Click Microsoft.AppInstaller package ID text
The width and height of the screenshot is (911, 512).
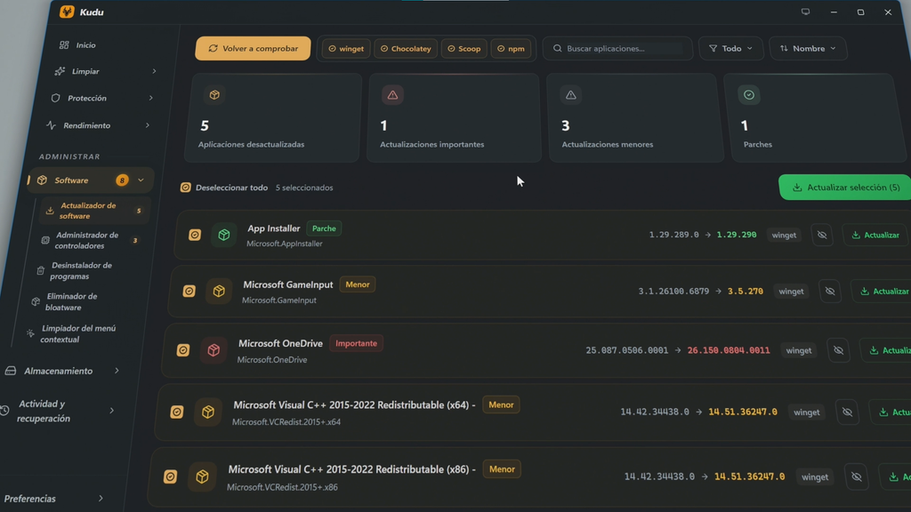pyautogui.click(x=284, y=244)
